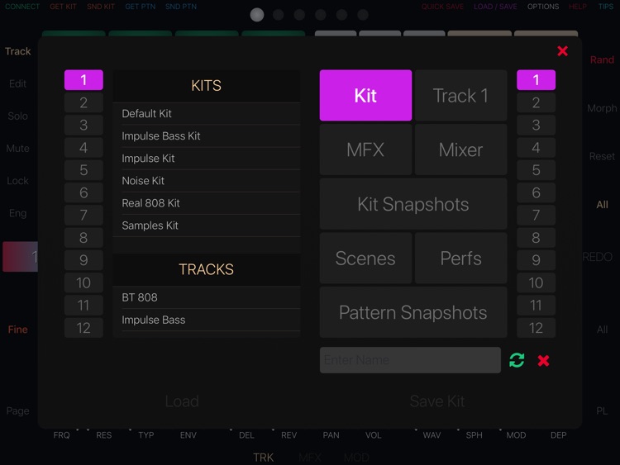620x465 pixels.
Task: Click the REDO button on right side
Action: click(598, 257)
